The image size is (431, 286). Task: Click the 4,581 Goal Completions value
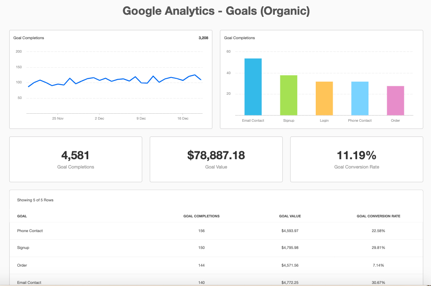[x=75, y=155]
